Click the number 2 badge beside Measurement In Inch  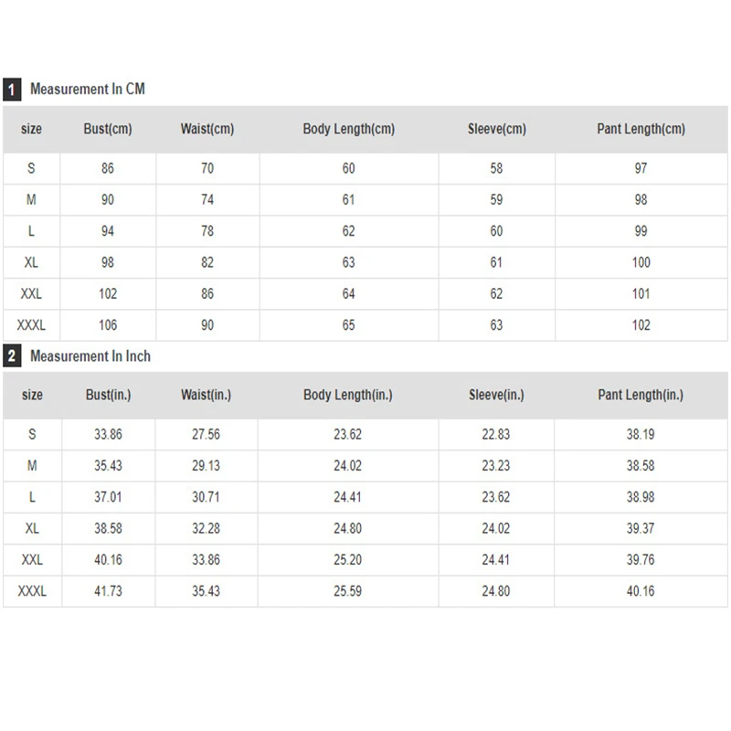[x=12, y=356]
